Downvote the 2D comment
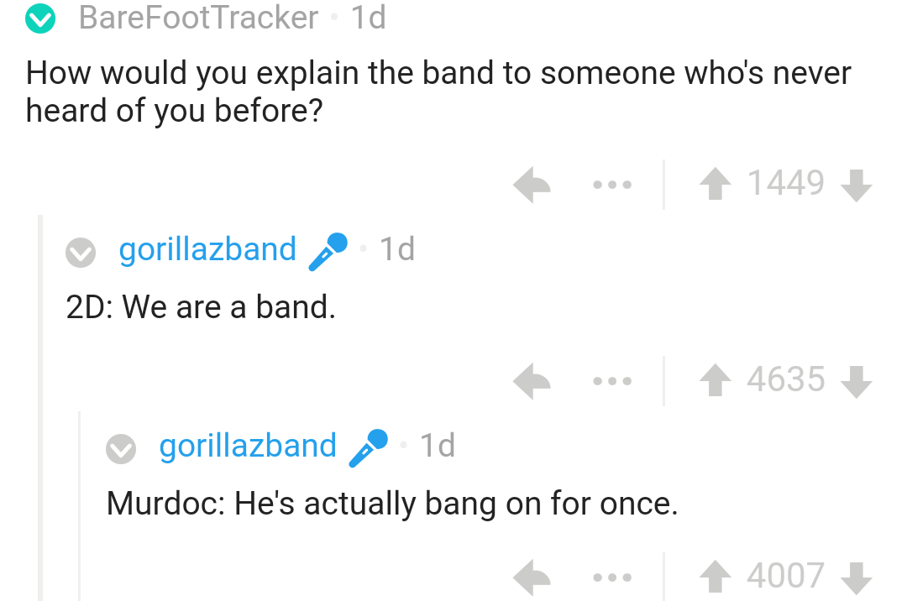This screenshot has height=601, width=907. click(x=856, y=382)
